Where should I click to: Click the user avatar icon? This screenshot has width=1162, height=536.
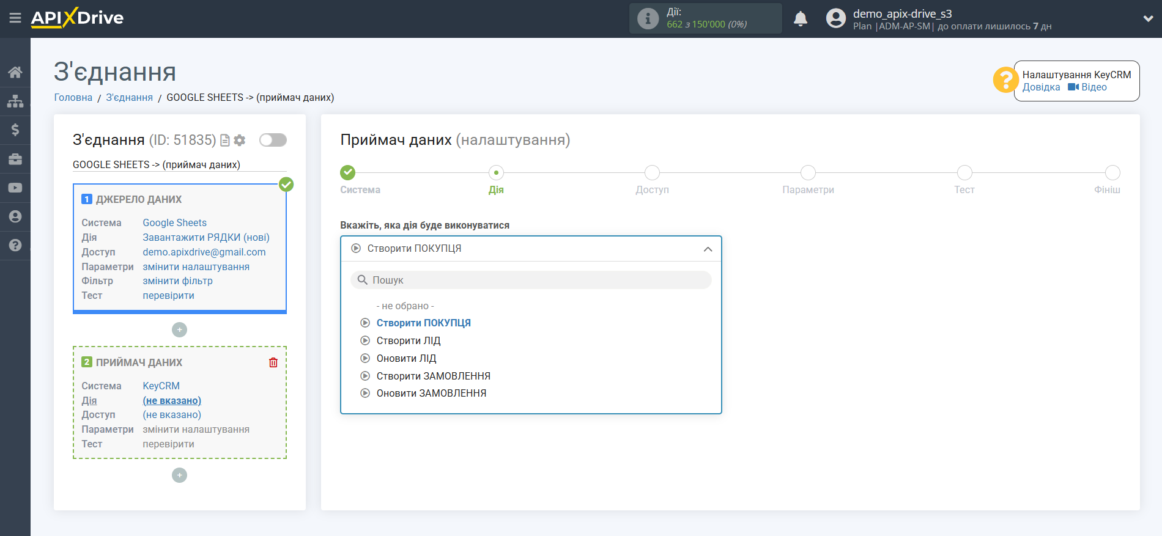(x=835, y=18)
